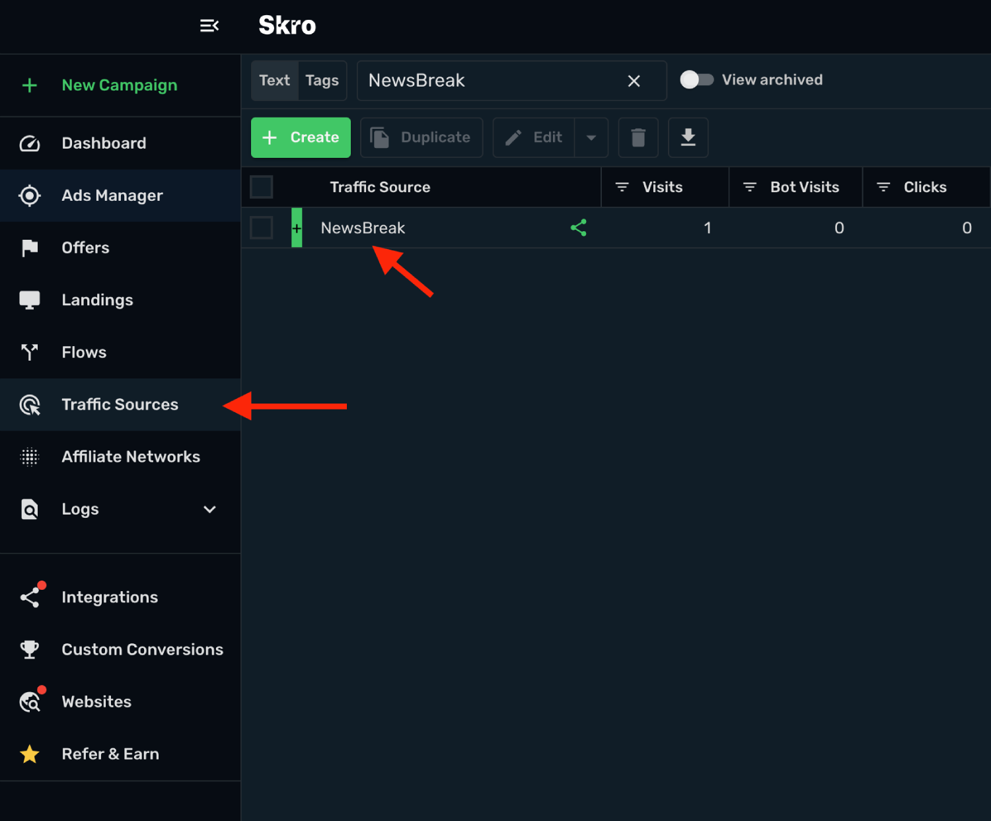Open the Visits column filter
The width and height of the screenshot is (991, 821).
click(622, 188)
